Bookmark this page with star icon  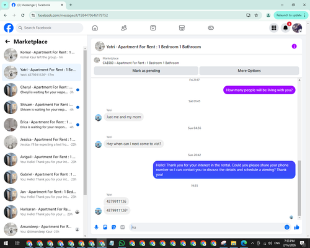[x=256, y=15]
